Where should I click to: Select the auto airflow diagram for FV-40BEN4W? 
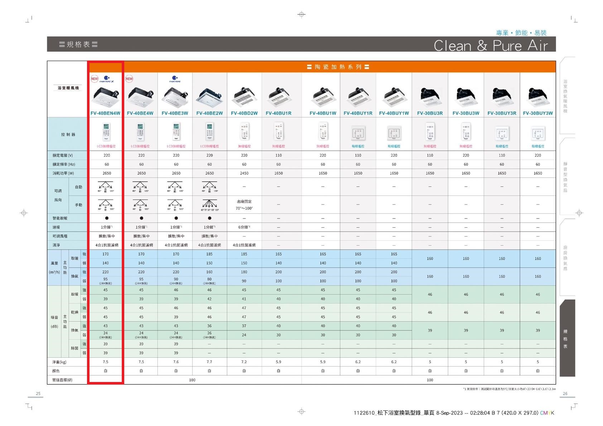[x=105, y=187]
